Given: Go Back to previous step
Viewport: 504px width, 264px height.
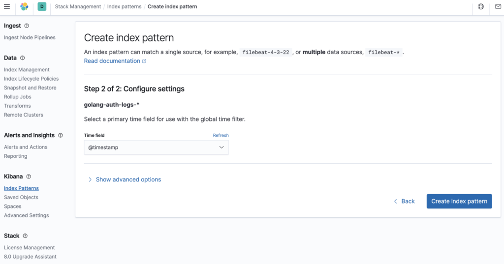Looking at the screenshot, I should (405, 201).
